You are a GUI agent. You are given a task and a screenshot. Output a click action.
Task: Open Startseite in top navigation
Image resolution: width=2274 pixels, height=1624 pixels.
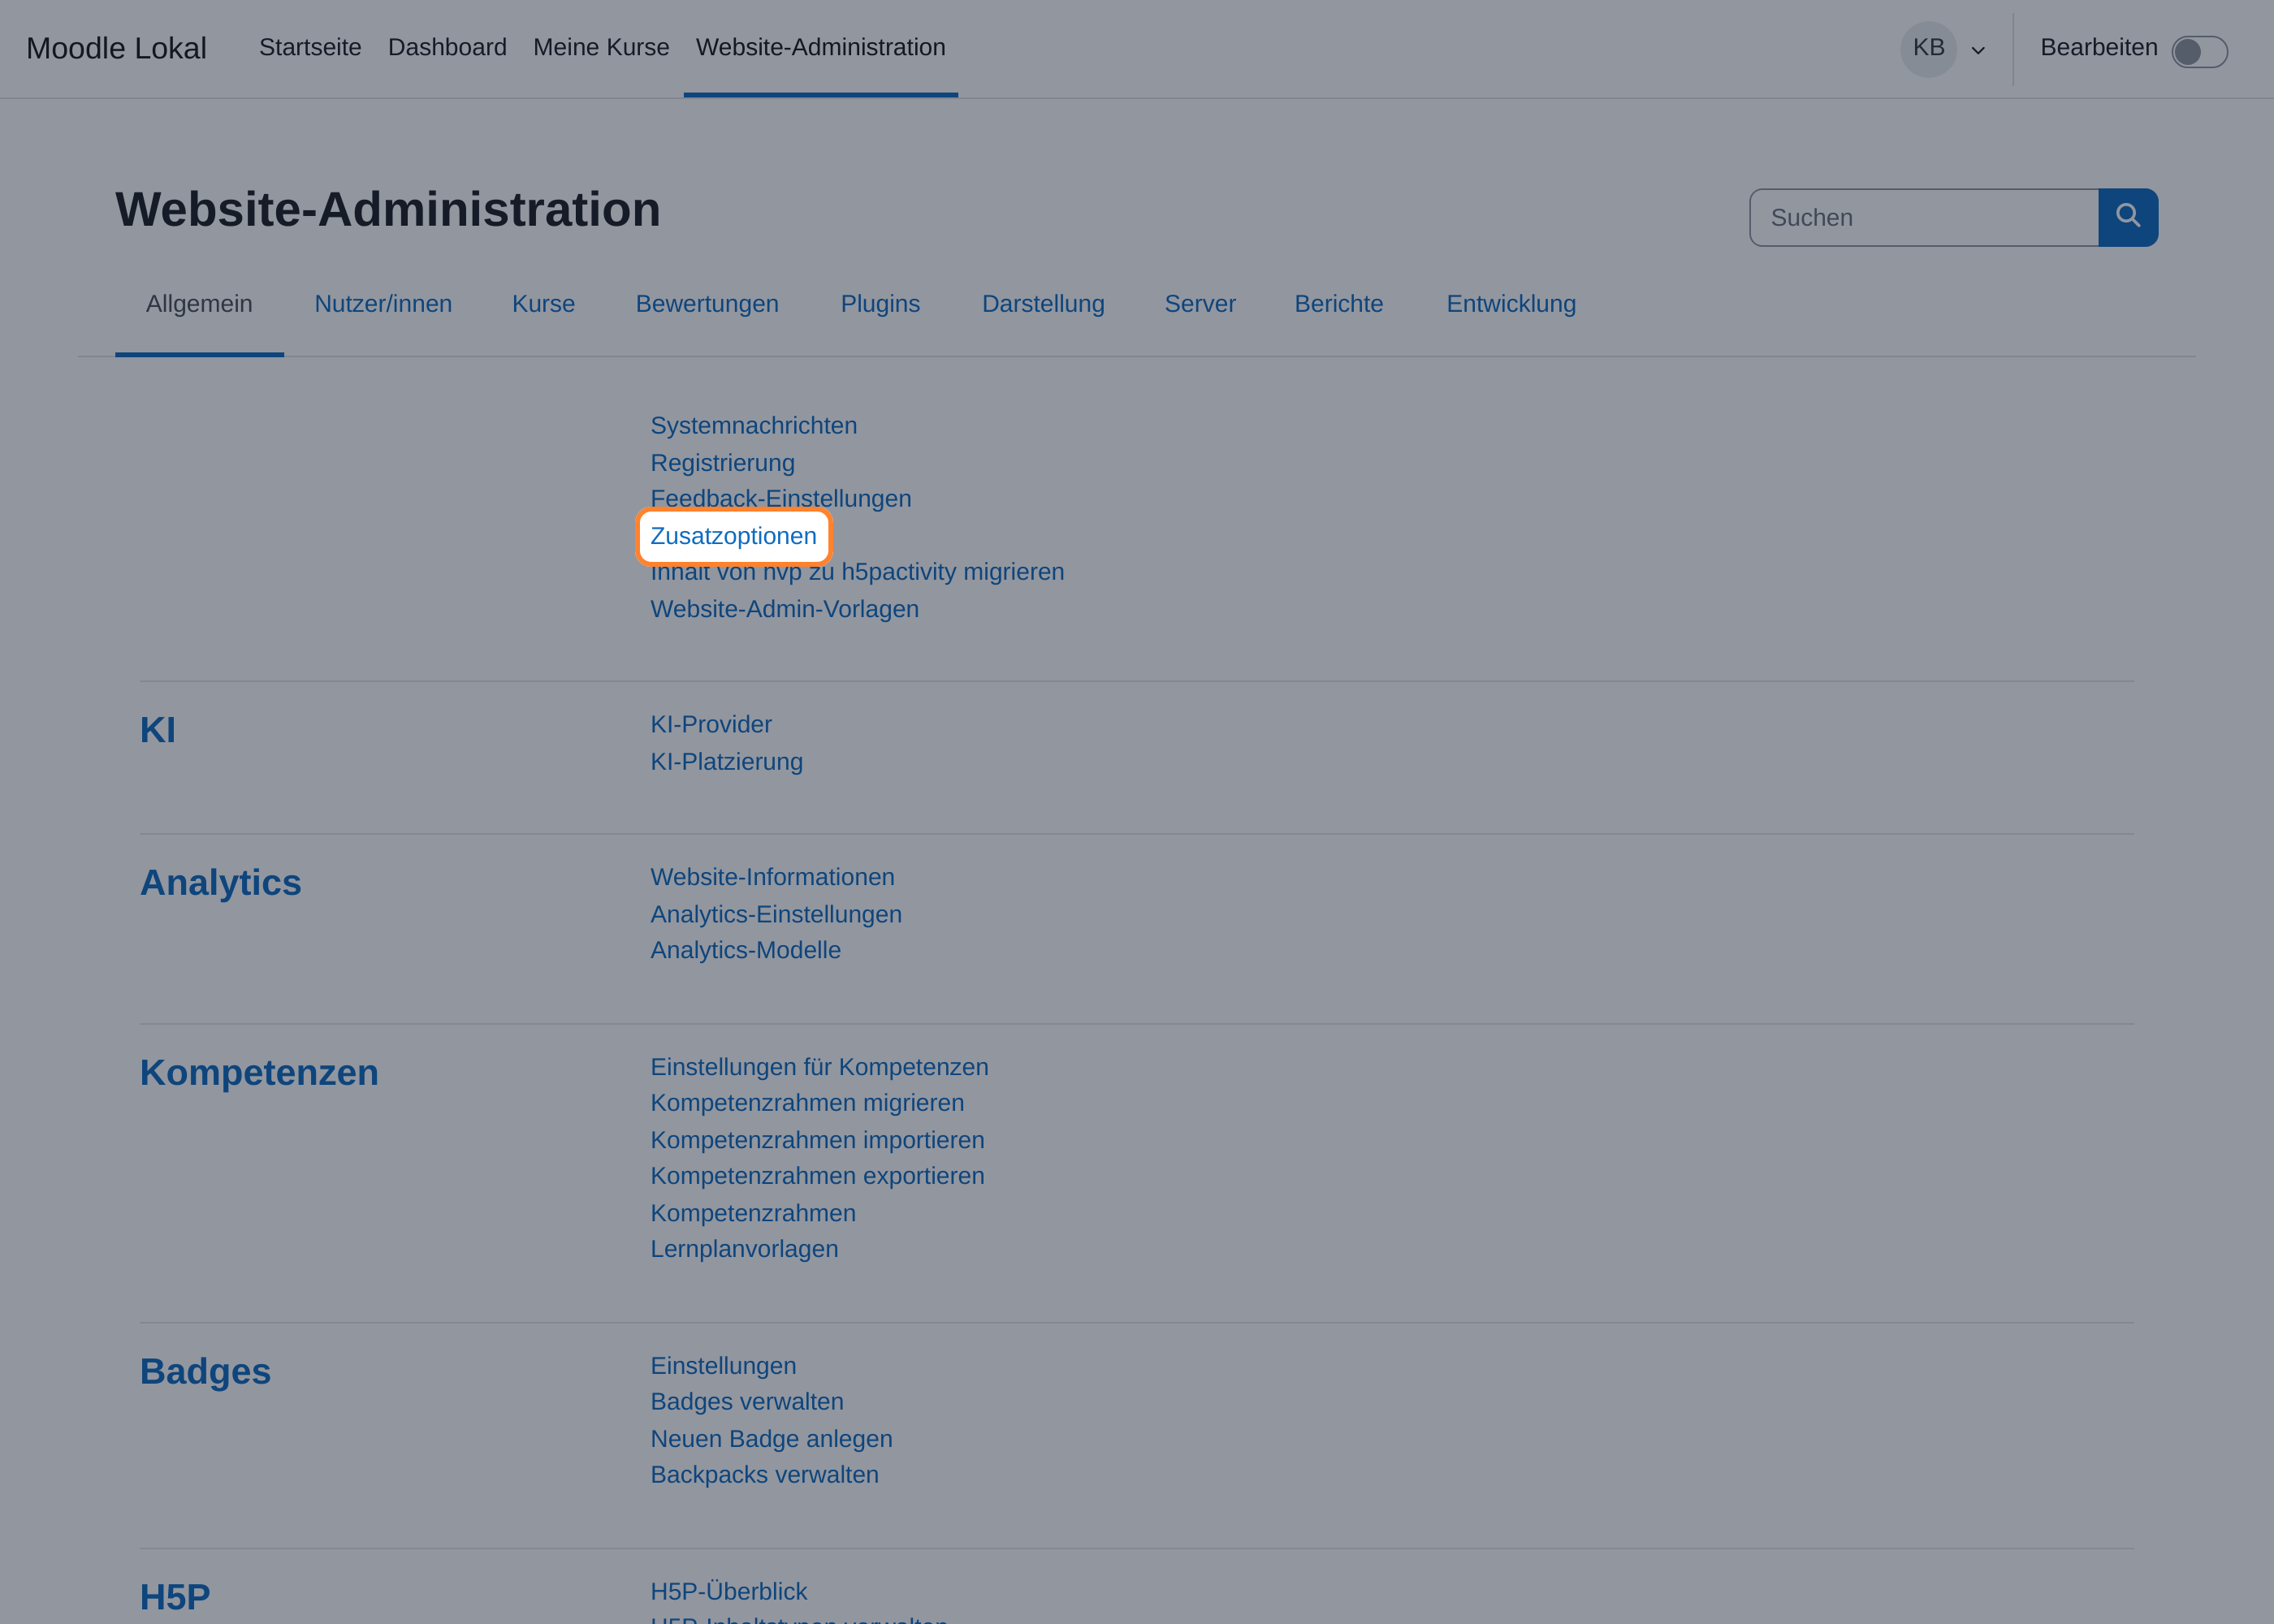pos(310,47)
